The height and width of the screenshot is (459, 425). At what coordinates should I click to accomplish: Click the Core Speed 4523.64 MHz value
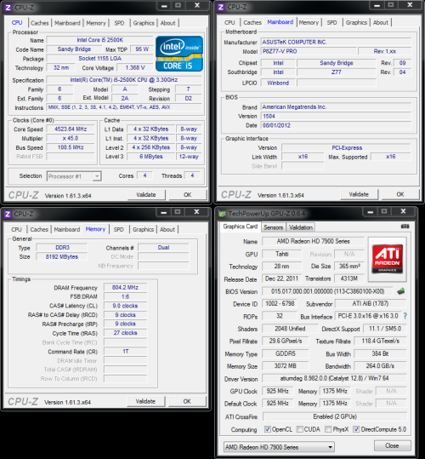coord(71,129)
